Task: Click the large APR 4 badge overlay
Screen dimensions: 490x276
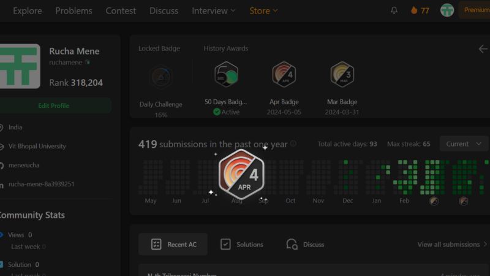Action: [241, 174]
